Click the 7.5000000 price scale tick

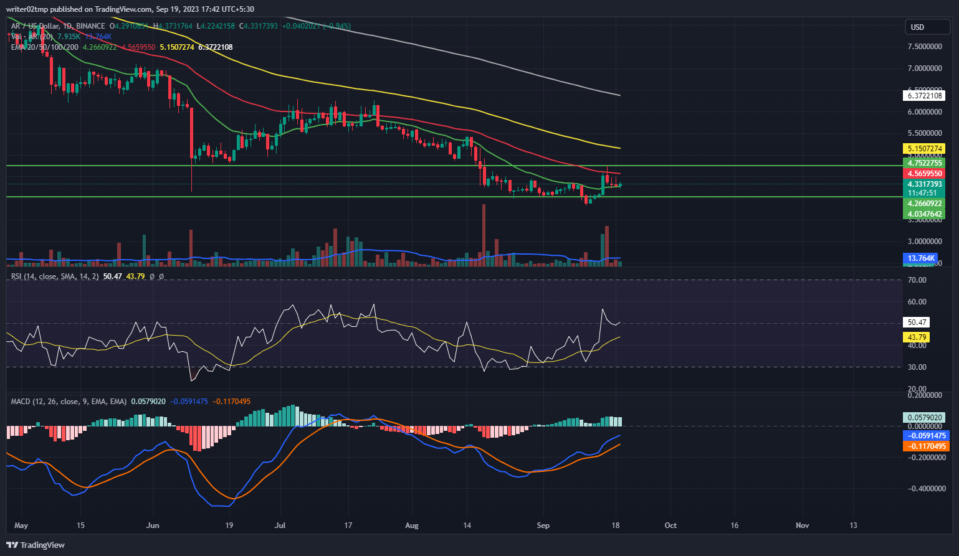[x=925, y=47]
